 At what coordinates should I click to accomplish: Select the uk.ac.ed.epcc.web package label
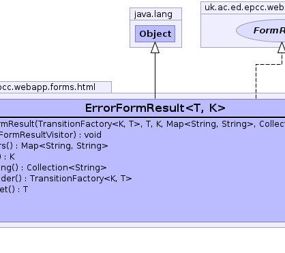(x=244, y=8)
